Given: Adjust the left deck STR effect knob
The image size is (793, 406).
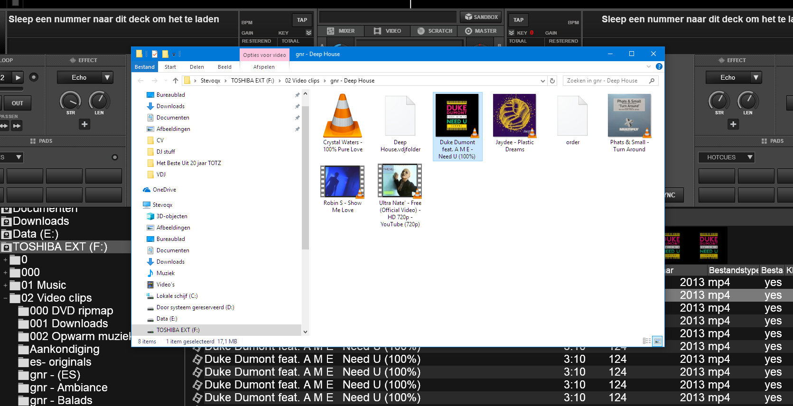Looking at the screenshot, I should click(x=70, y=101).
